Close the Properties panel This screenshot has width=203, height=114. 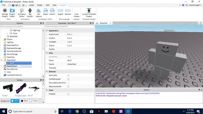(93, 23)
